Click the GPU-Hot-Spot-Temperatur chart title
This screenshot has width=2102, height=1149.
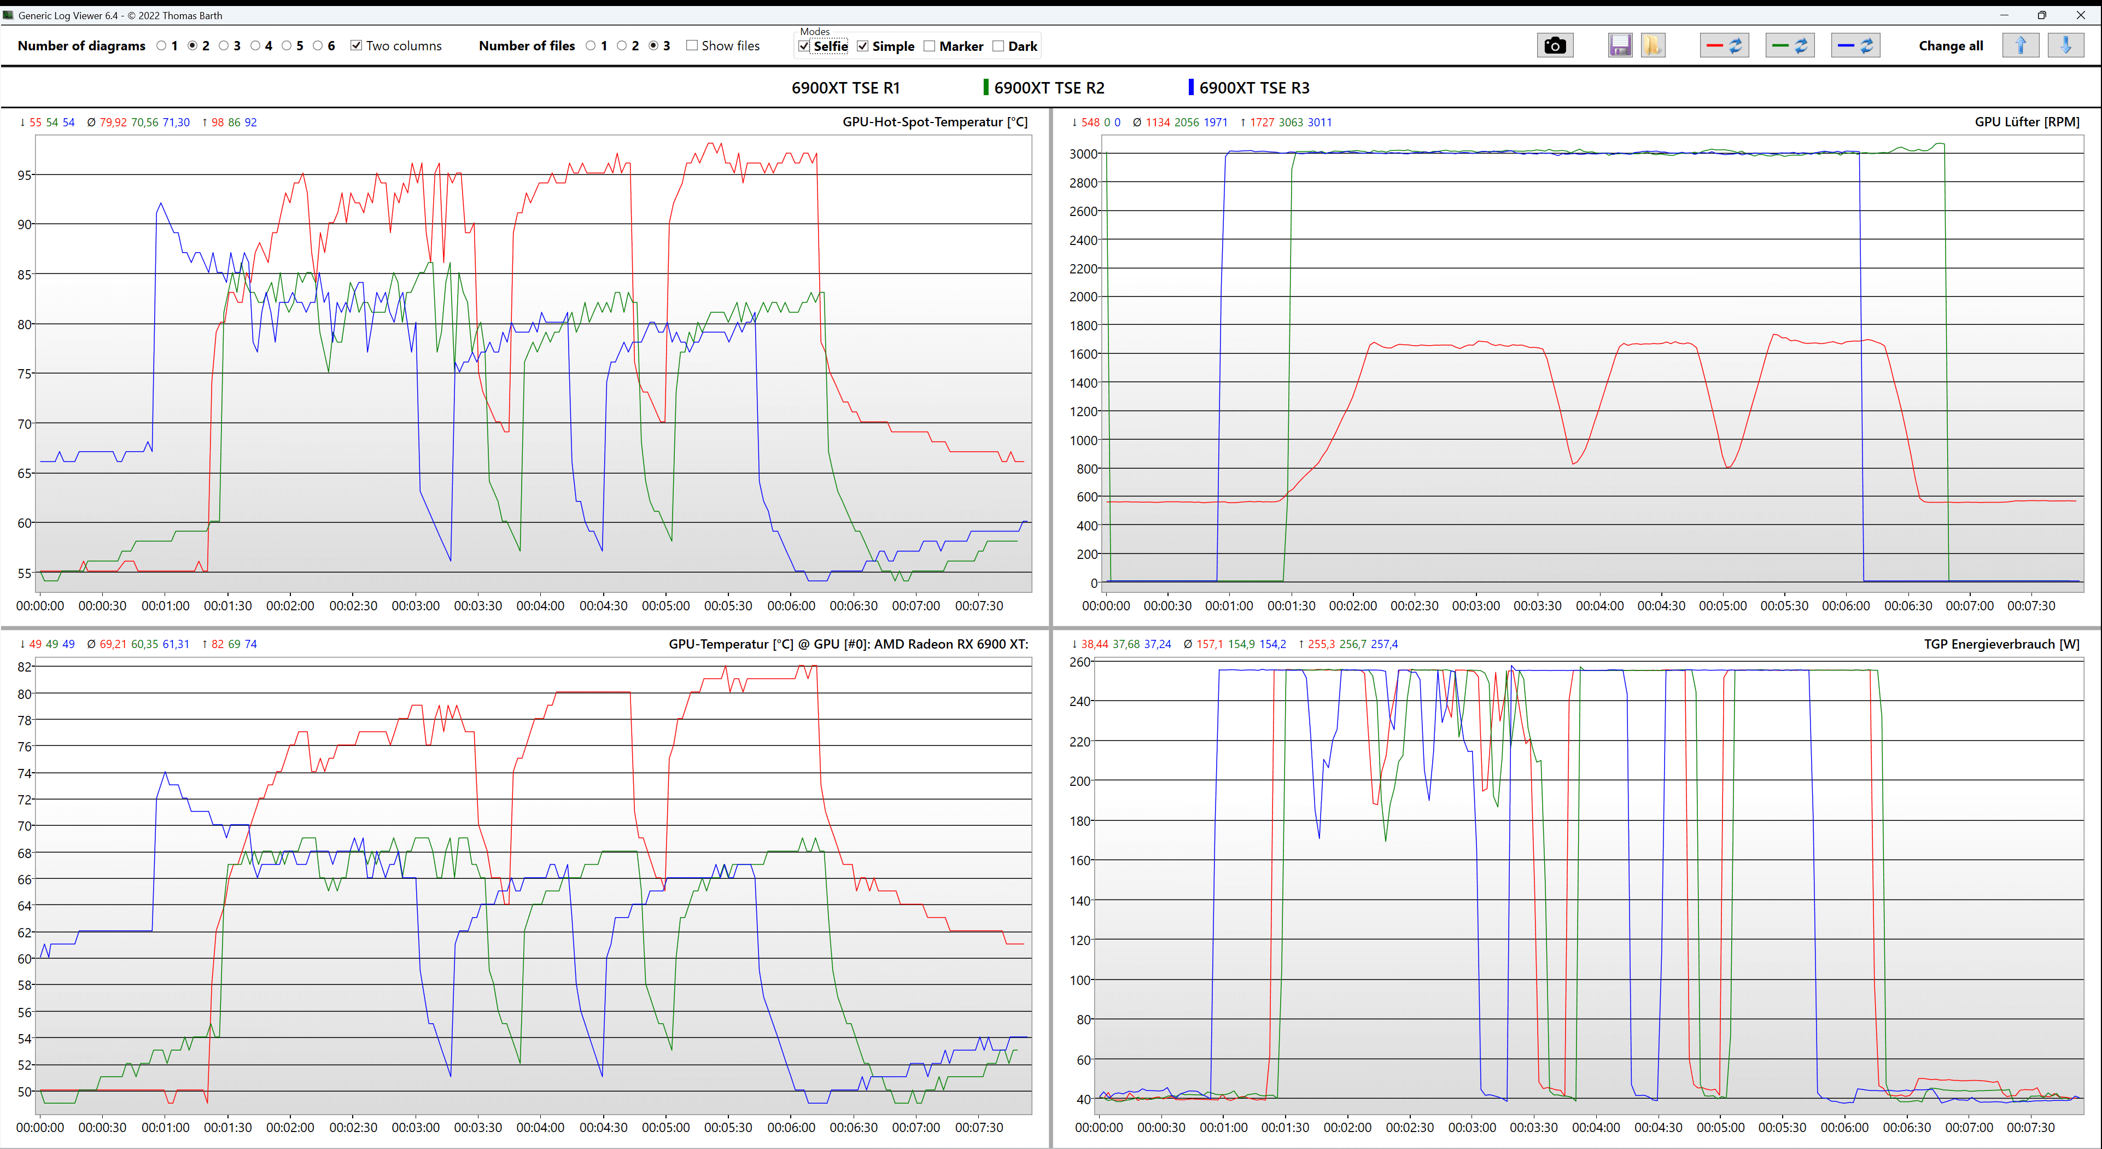935,121
